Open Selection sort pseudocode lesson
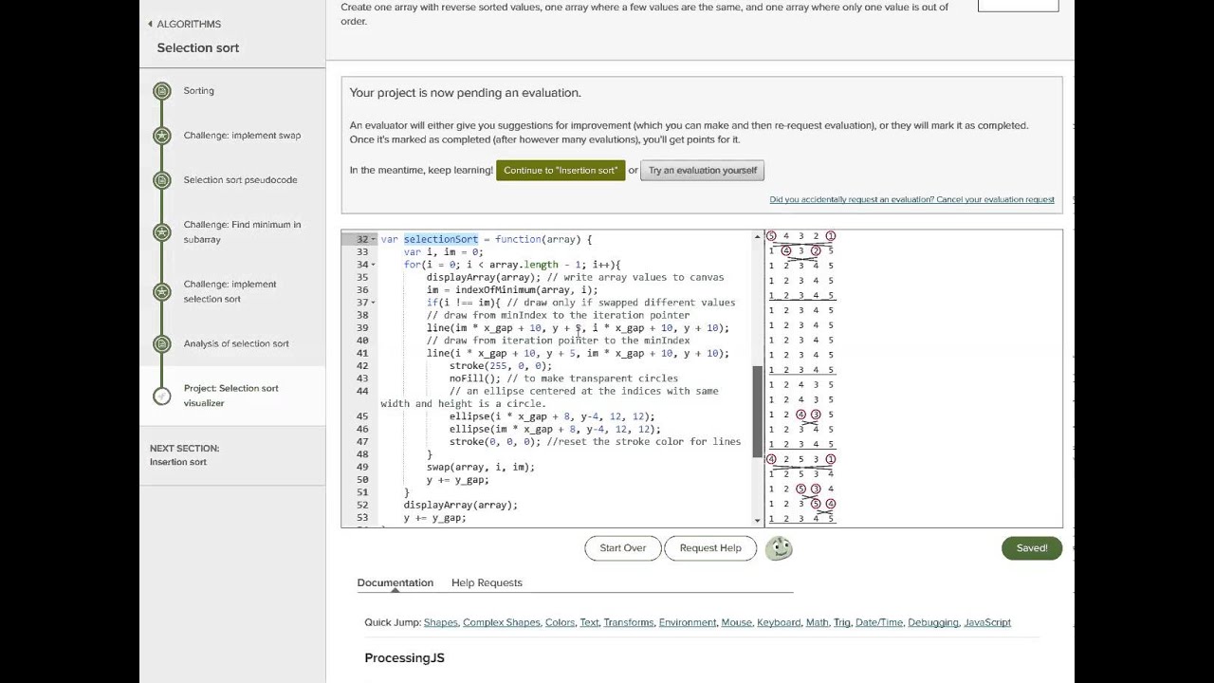 [240, 180]
